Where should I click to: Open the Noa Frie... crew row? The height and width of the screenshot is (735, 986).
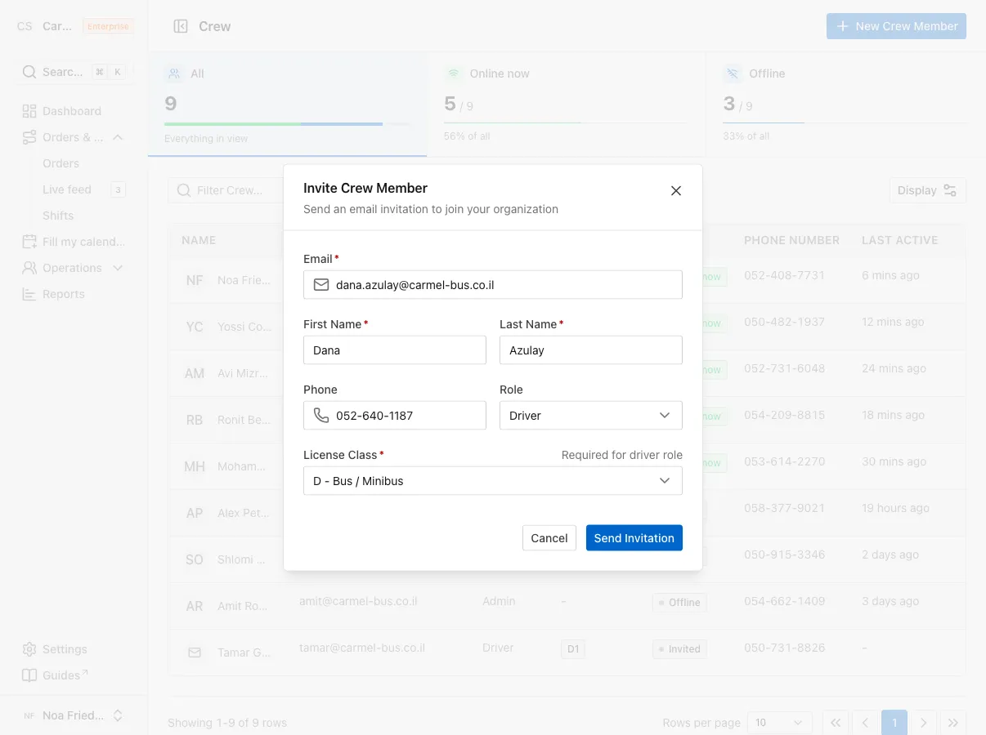(x=567, y=280)
